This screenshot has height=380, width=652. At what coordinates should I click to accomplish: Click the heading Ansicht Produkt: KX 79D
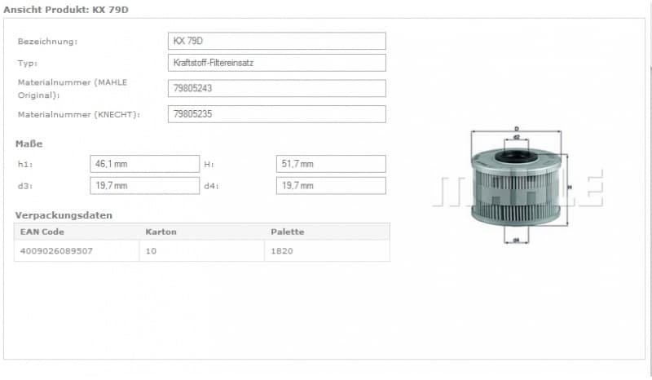[x=66, y=10]
